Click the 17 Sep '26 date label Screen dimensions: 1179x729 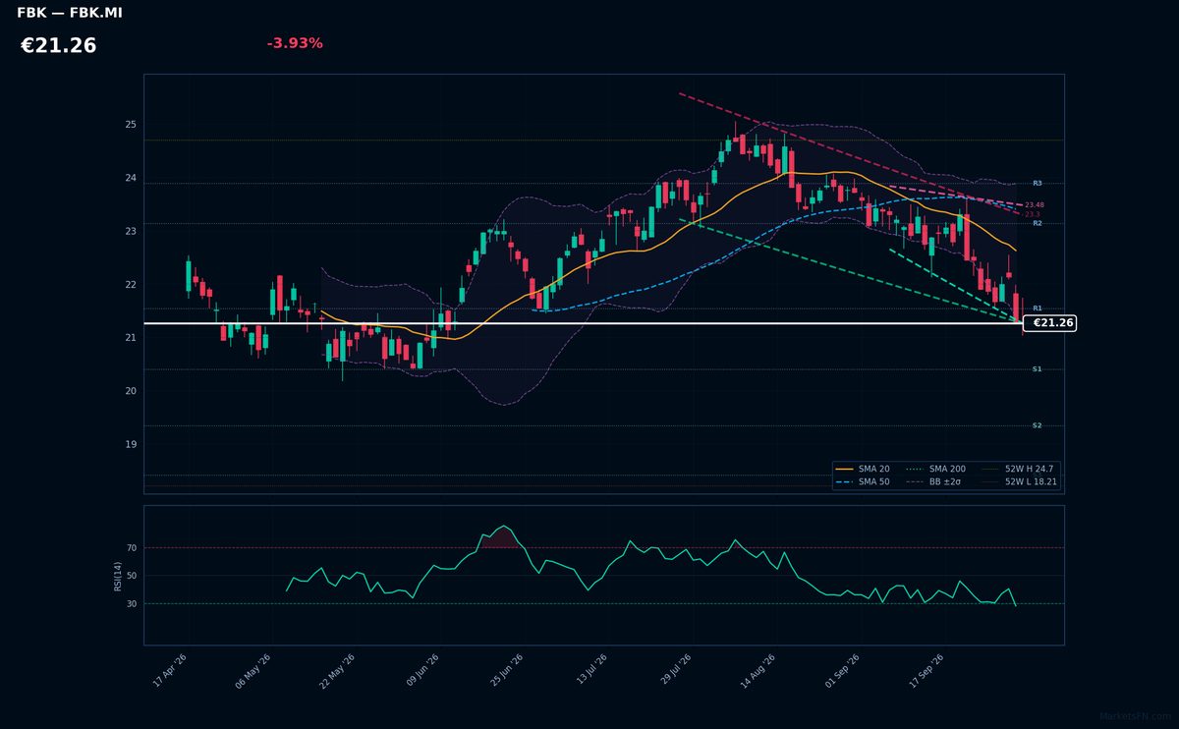coord(927,671)
